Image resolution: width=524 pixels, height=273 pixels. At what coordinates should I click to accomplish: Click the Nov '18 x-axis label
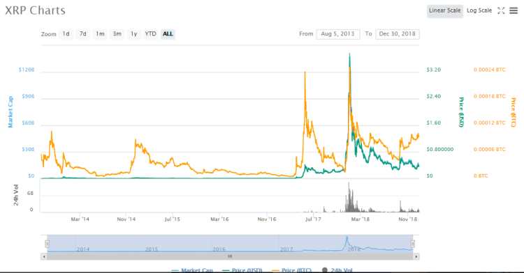[408, 219]
